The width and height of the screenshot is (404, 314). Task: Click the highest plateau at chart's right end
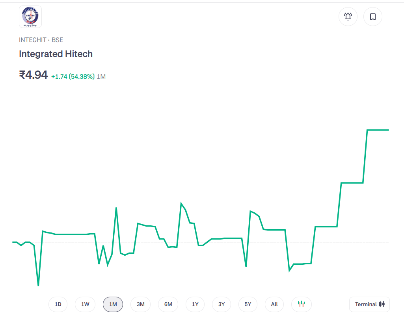point(378,130)
